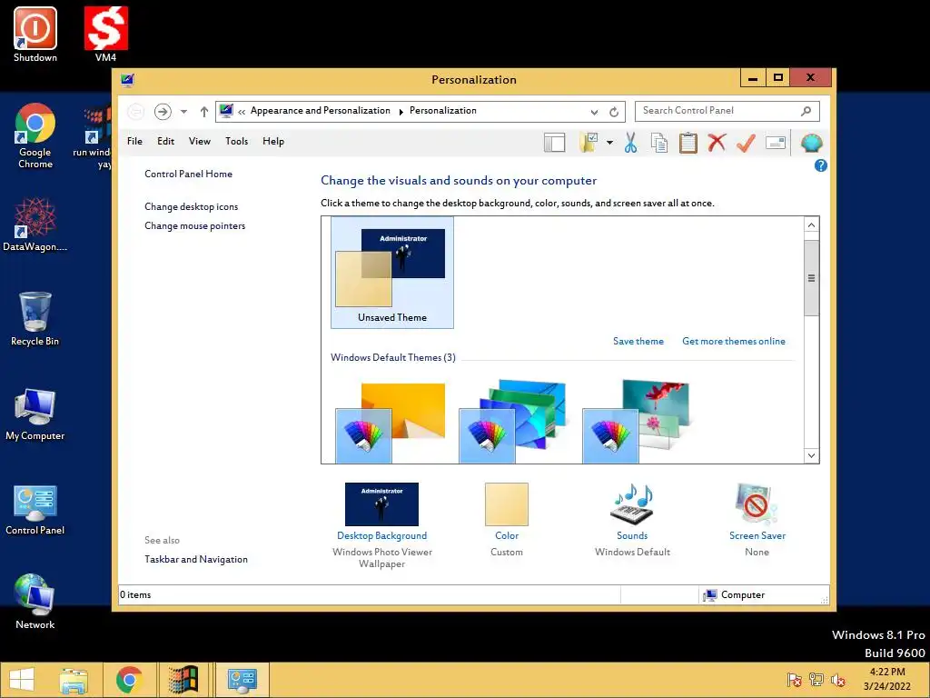
Task: Click the theme list scrollbar thumb
Action: (x=811, y=278)
